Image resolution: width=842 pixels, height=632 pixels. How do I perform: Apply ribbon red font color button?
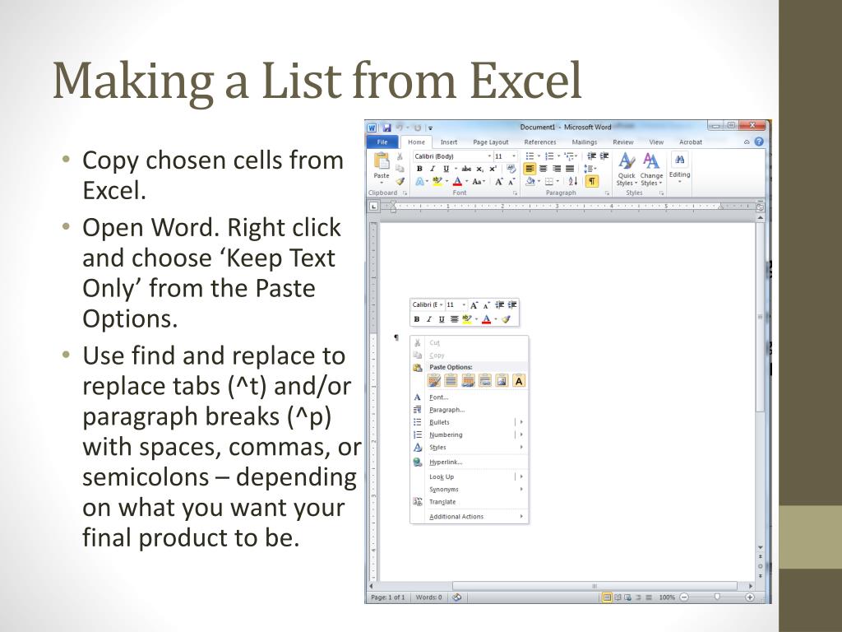pyautogui.click(x=457, y=182)
